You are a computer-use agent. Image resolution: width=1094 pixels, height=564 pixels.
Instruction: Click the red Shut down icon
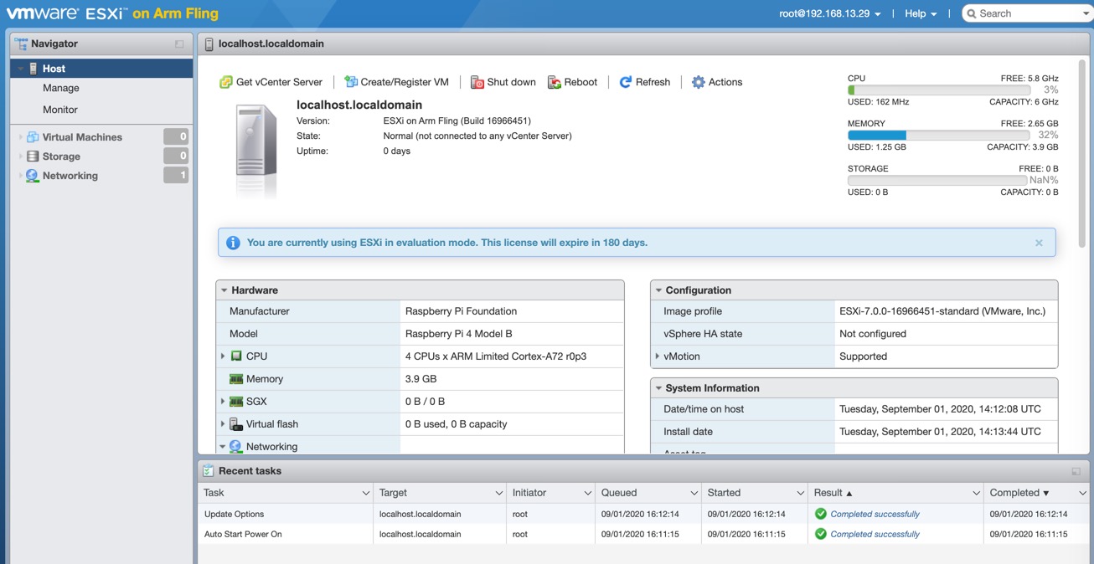[x=477, y=82]
